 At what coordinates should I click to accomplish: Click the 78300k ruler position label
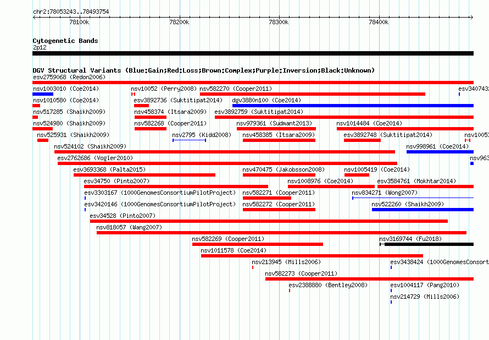(x=279, y=22)
